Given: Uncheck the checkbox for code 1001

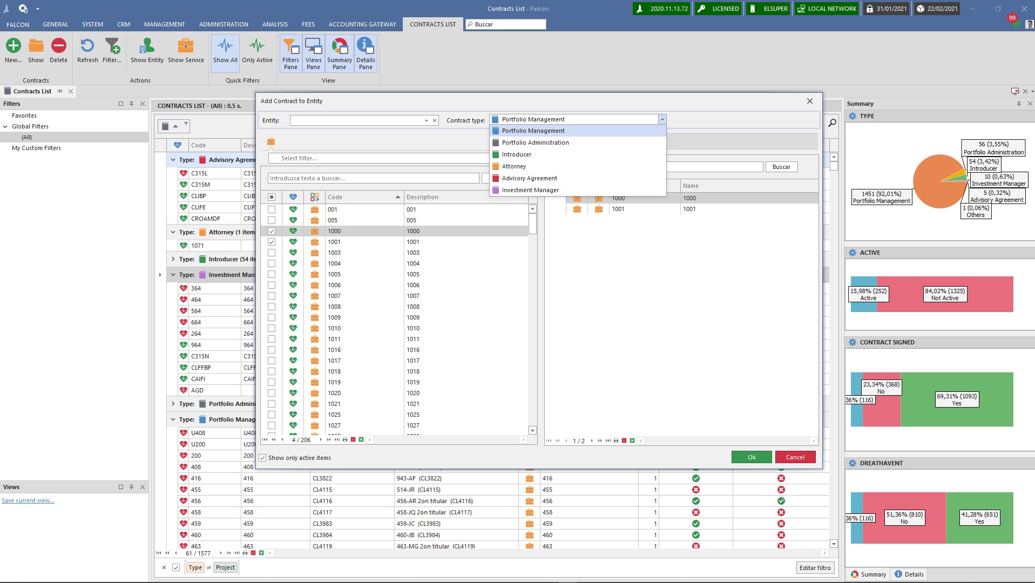Looking at the screenshot, I should coord(272,242).
